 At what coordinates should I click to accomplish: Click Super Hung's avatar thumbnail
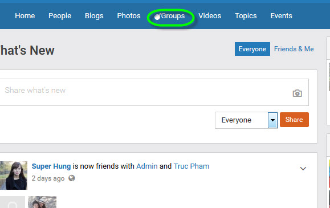14,176
